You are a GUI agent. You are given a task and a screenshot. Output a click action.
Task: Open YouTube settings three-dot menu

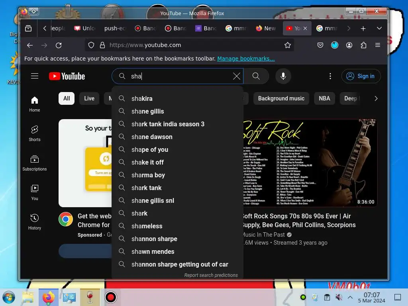[330, 76]
